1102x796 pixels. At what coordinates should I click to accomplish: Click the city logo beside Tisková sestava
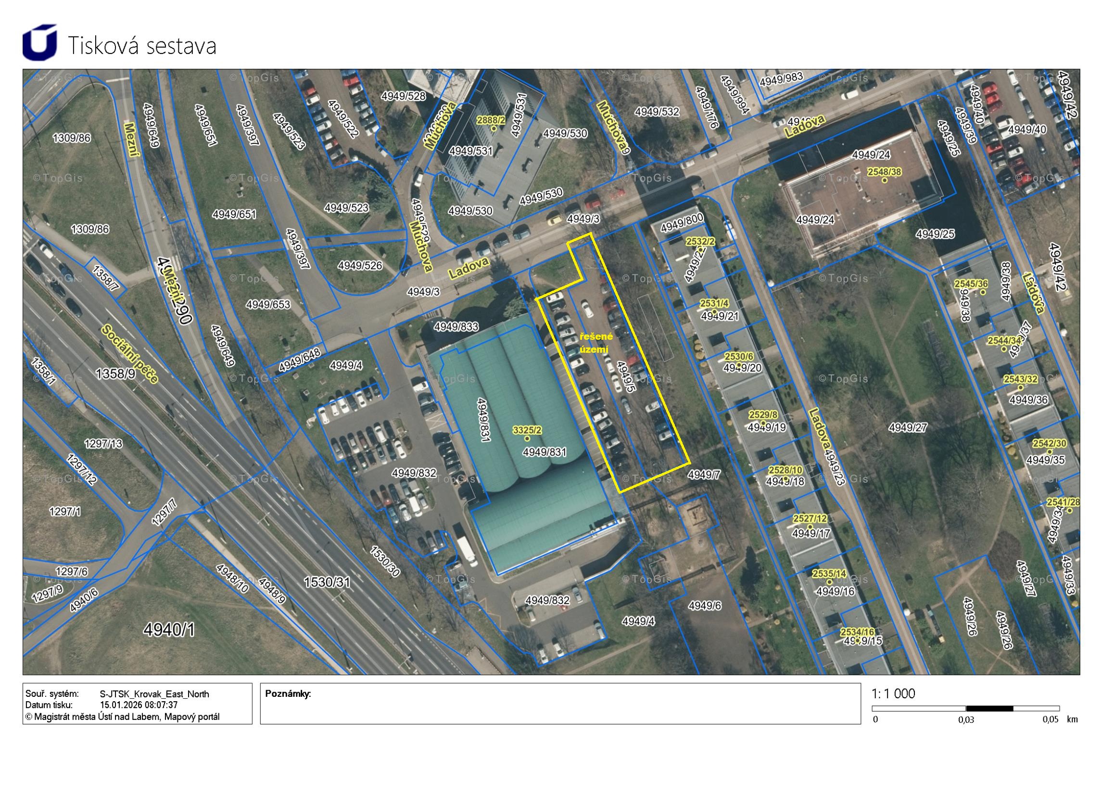point(39,42)
